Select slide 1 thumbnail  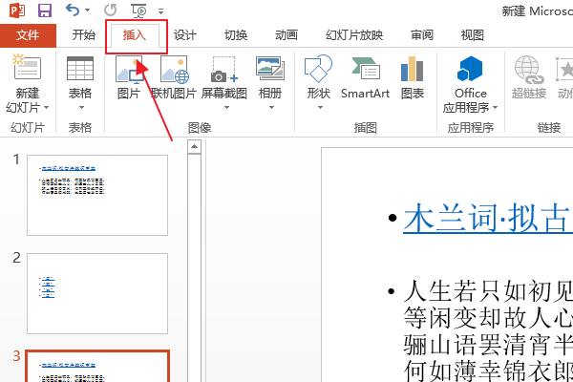tap(97, 195)
